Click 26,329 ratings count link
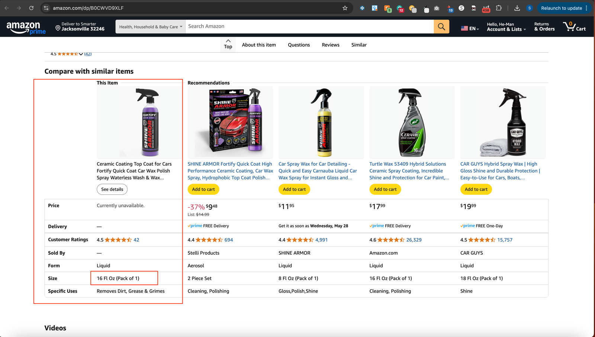This screenshot has height=337, width=595. click(x=414, y=240)
